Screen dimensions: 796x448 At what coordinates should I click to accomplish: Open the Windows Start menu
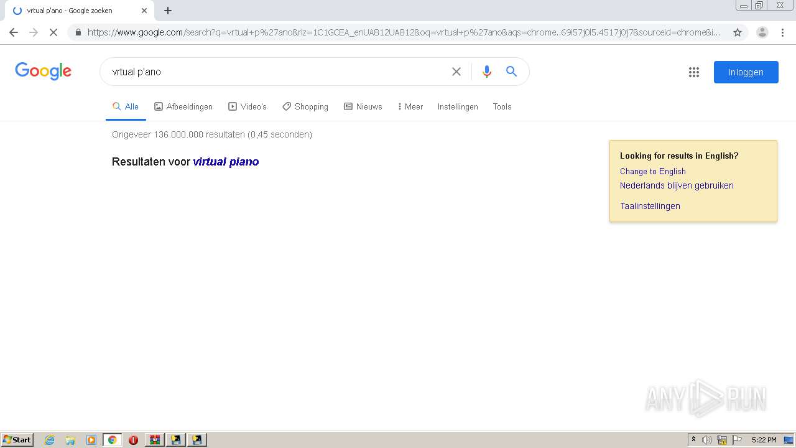pos(17,440)
